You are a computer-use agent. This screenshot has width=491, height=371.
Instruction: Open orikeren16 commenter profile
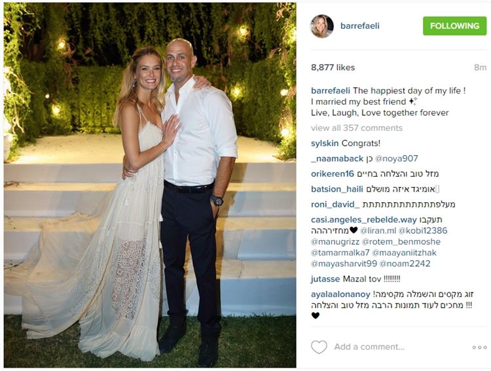pyautogui.click(x=332, y=174)
